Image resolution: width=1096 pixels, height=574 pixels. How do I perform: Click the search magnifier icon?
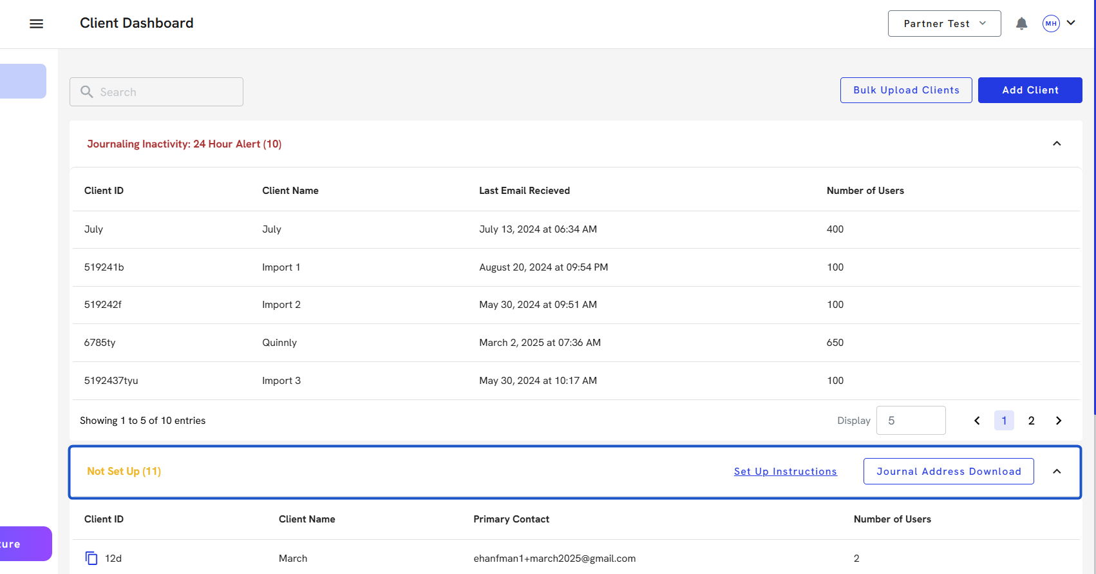87,92
